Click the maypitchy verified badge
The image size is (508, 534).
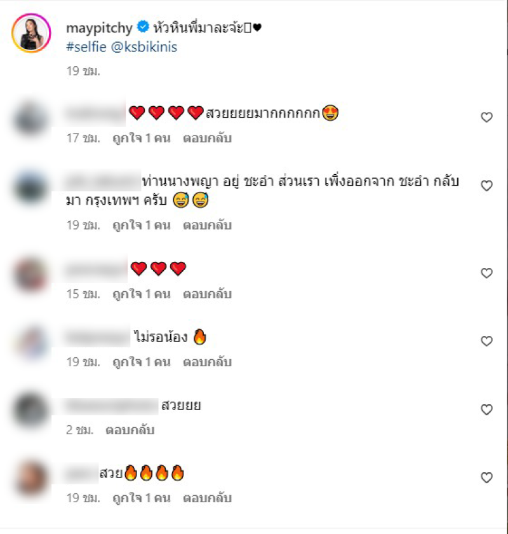143,27
